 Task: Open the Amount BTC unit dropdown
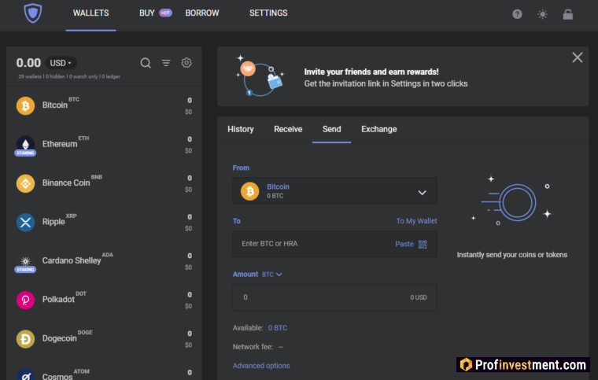point(272,275)
